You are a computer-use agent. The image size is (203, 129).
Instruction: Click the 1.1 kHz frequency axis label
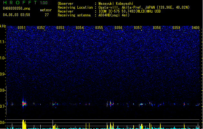(3, 42)
